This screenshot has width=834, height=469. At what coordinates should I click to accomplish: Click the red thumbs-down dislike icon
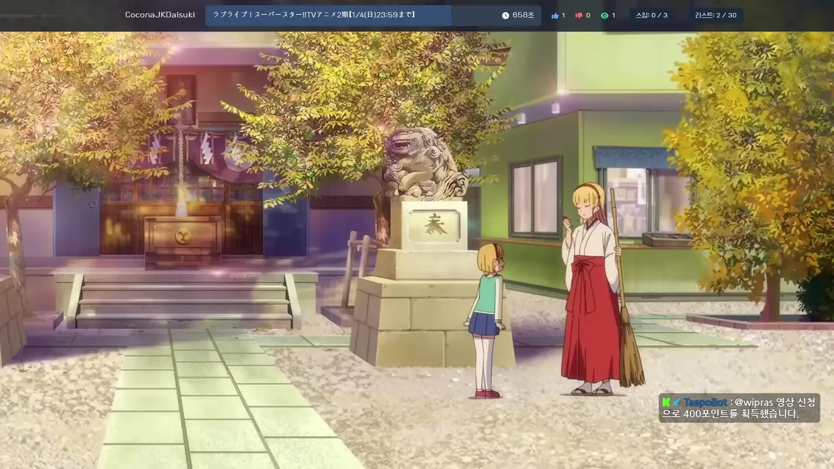pos(579,15)
